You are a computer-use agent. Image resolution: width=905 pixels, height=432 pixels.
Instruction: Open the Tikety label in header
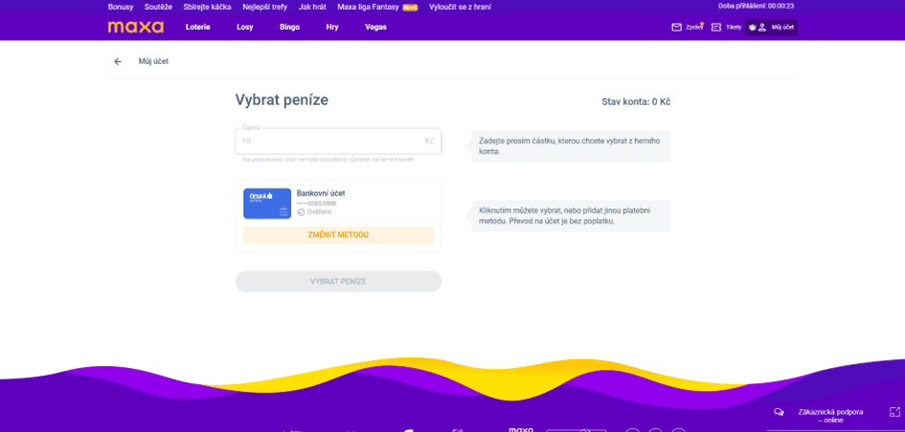pyautogui.click(x=734, y=27)
